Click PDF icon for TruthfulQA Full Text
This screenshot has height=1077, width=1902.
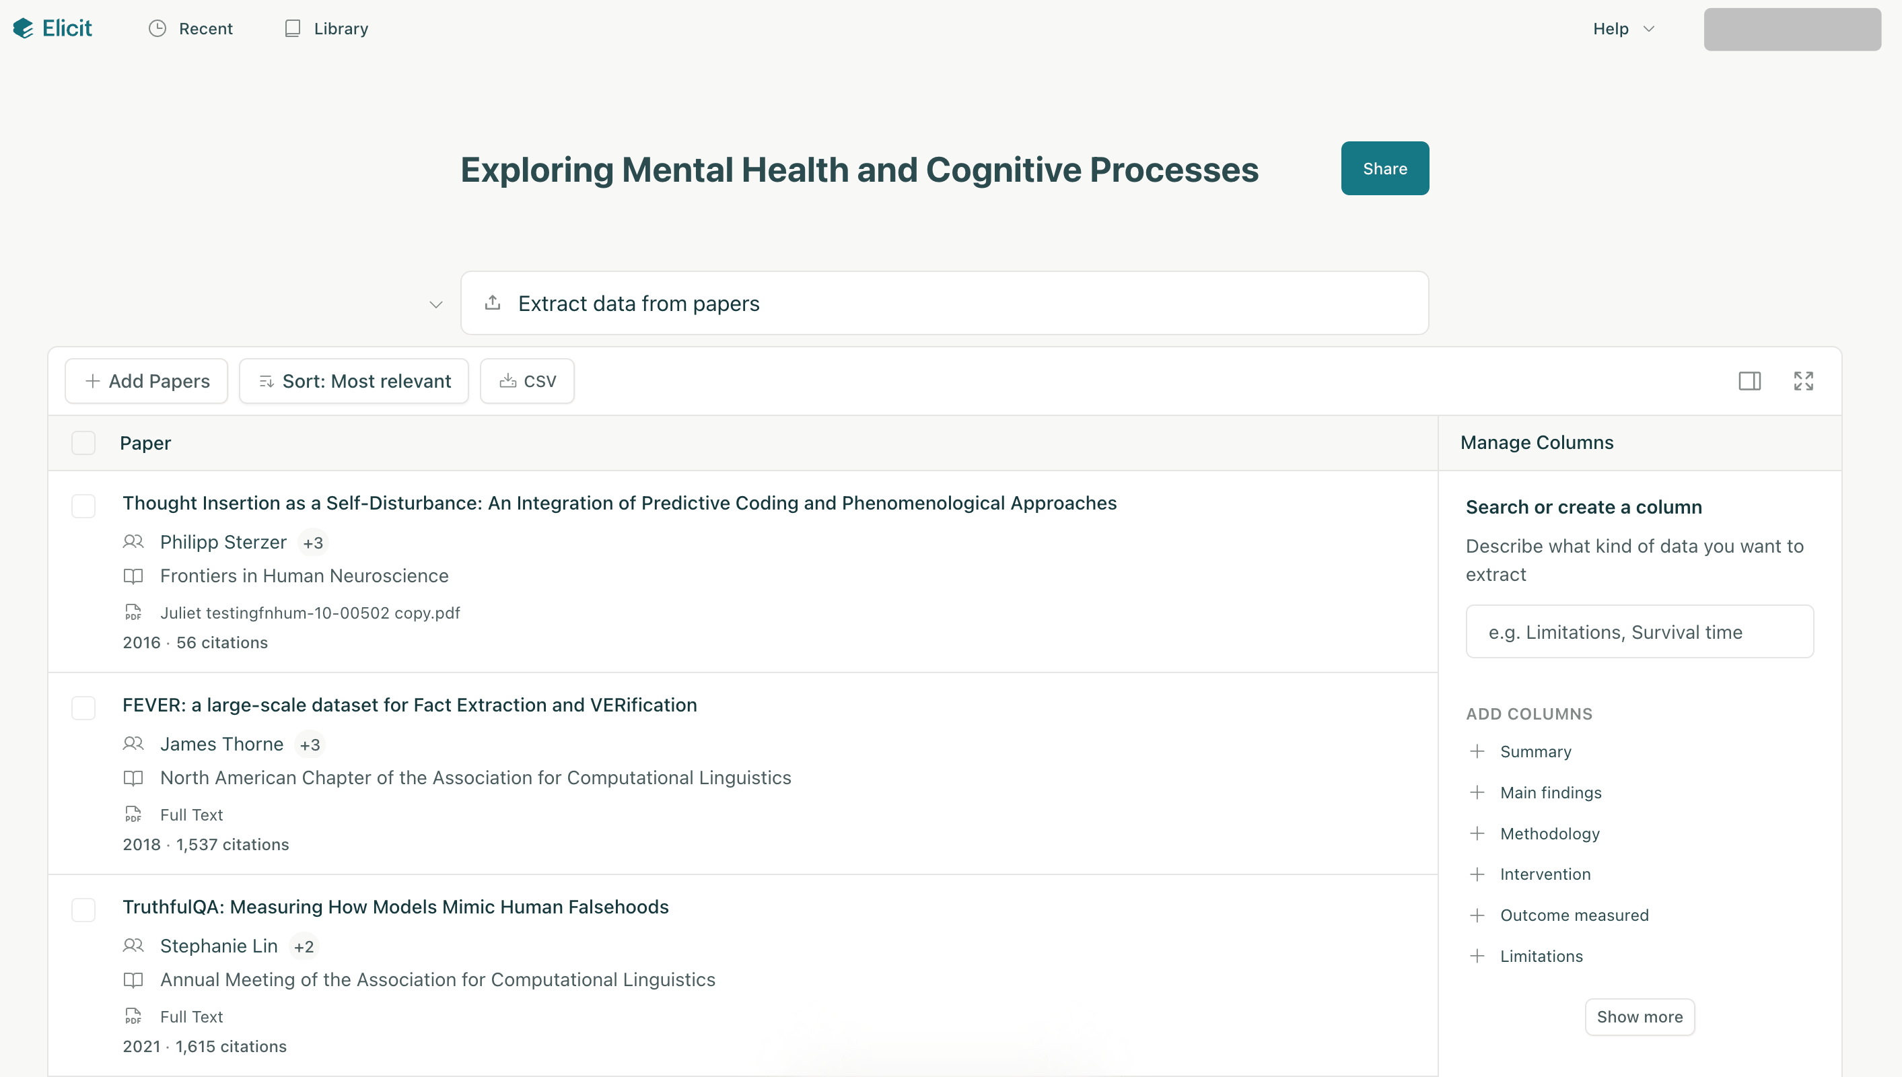[x=133, y=1016]
